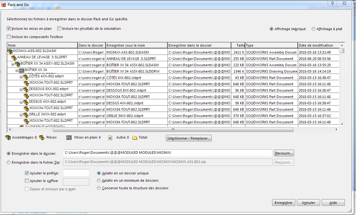Click the Total folder icon
356x215 pixels.
[135, 138]
